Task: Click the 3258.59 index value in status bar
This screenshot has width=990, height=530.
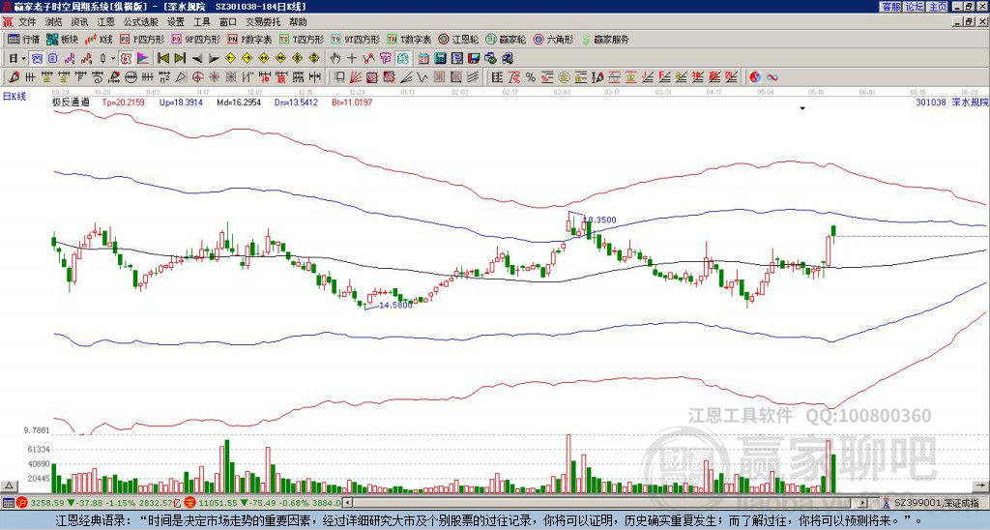Action: click(x=47, y=503)
